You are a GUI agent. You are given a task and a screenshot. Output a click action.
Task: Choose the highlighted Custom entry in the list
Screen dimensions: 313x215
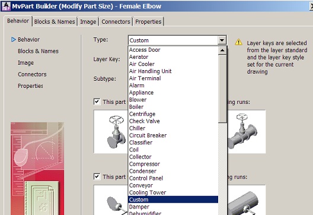pyautogui.click(x=173, y=200)
